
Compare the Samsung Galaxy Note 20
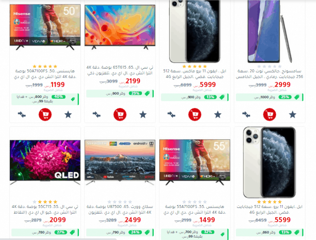click(x=246, y=115)
